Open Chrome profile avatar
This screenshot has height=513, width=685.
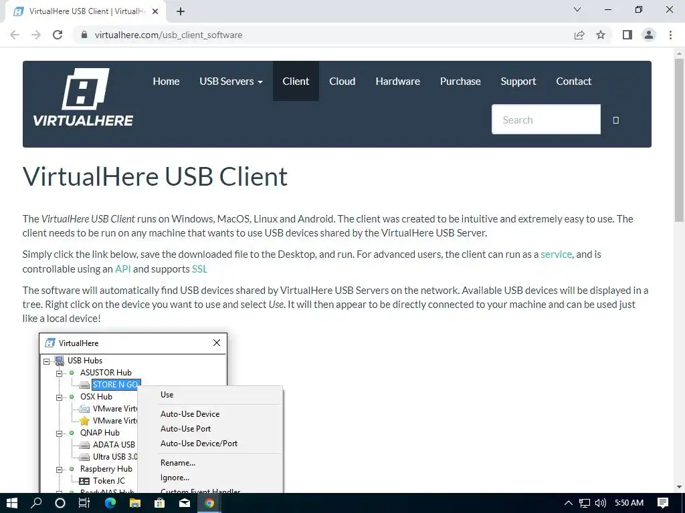(649, 35)
